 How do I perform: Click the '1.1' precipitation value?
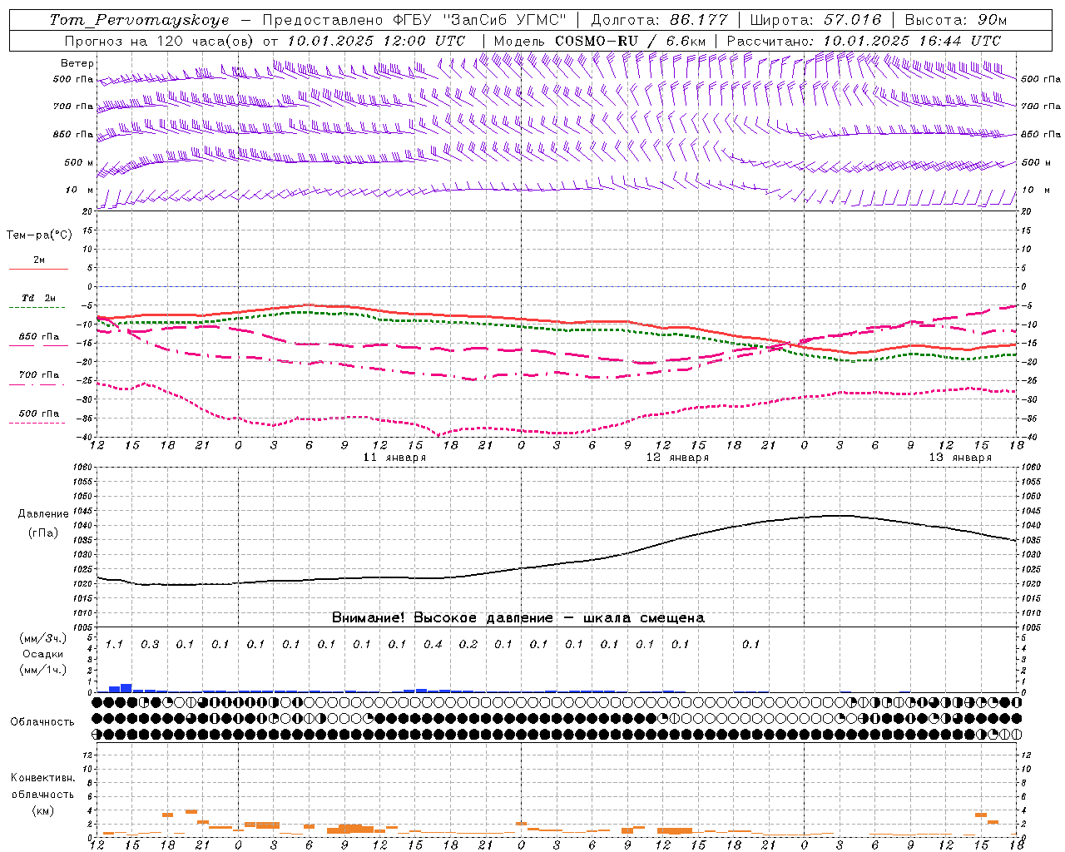tap(114, 644)
